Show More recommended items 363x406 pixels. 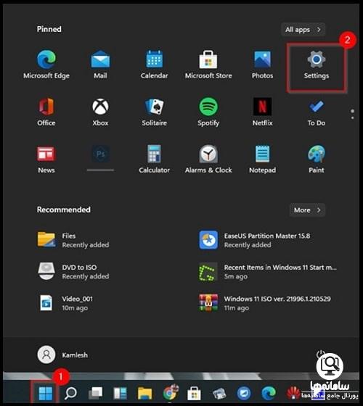tap(307, 210)
